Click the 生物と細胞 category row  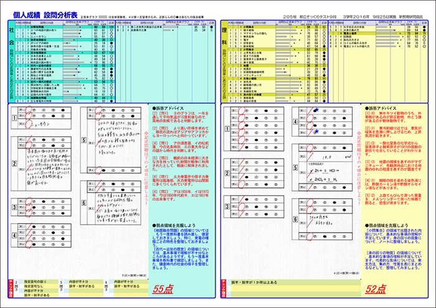point(278,78)
